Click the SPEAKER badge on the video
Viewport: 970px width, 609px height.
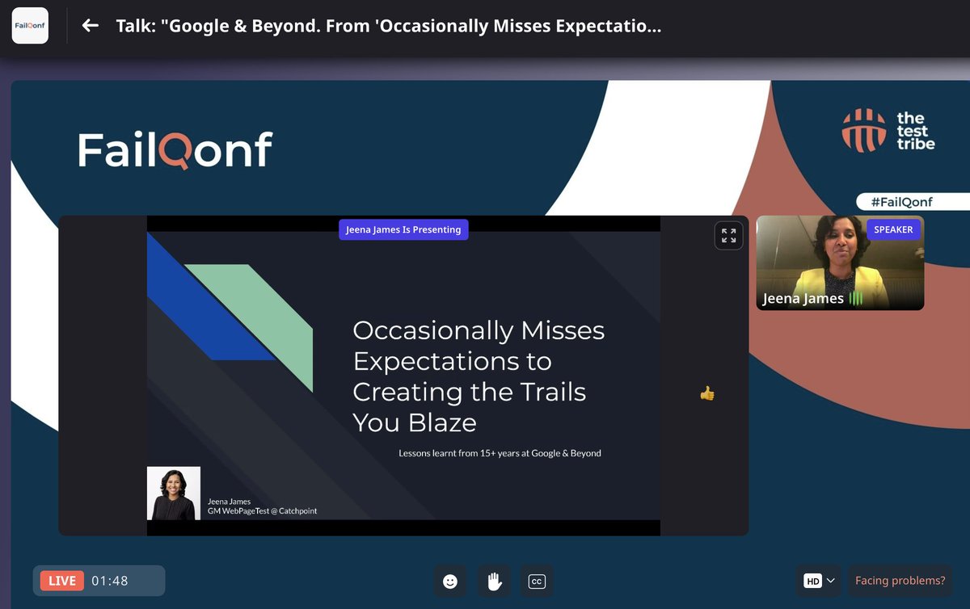click(x=893, y=229)
